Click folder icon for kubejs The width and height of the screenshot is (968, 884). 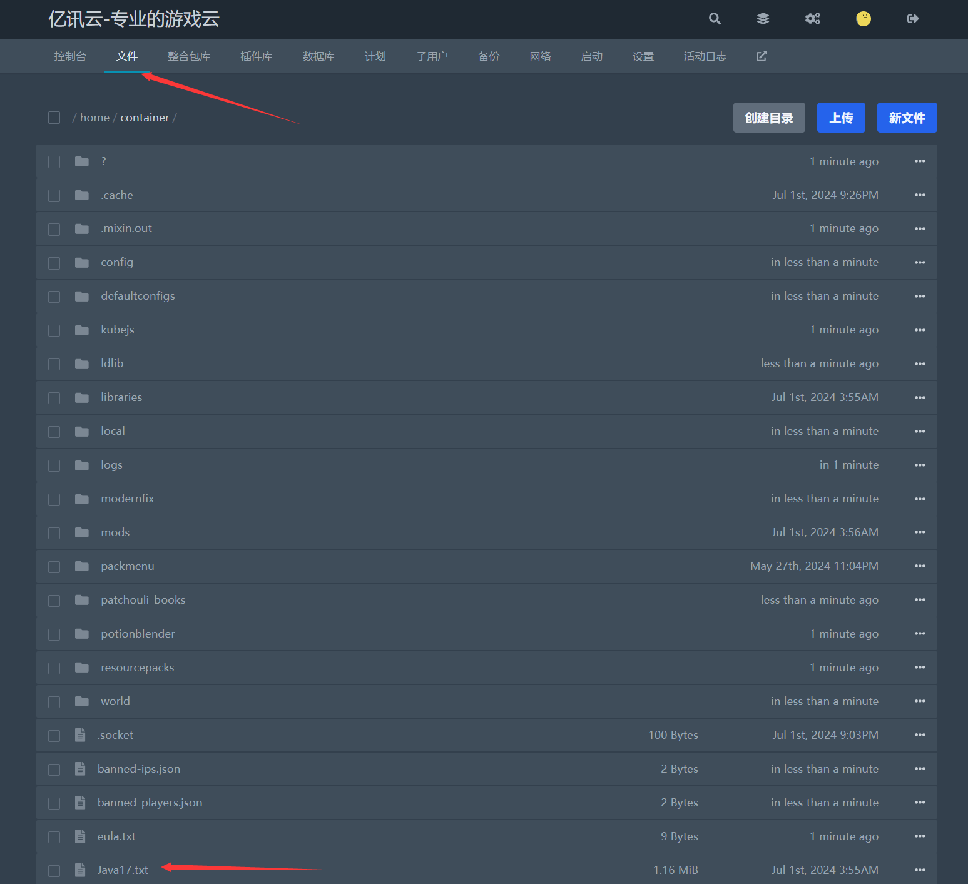(82, 330)
